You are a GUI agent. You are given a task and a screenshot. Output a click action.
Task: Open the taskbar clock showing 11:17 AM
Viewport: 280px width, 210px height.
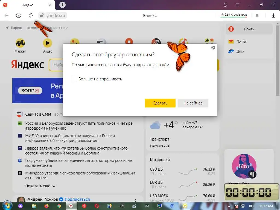pos(266,206)
